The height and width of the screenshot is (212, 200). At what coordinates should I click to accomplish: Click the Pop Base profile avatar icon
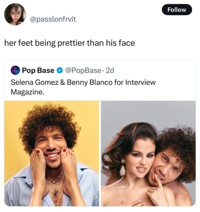15,70
